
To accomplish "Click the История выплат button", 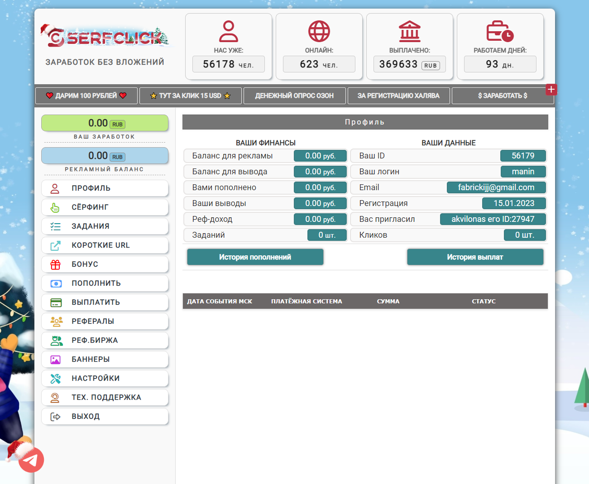I will [475, 257].
